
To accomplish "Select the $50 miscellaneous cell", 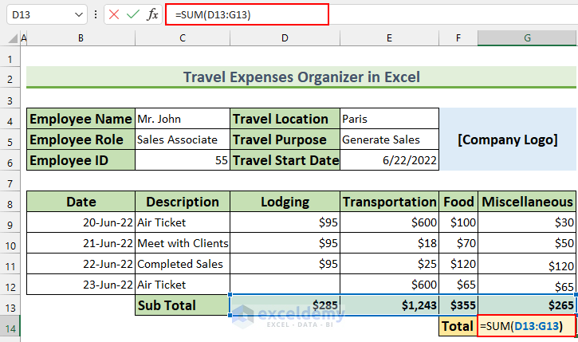I will tap(527, 243).
